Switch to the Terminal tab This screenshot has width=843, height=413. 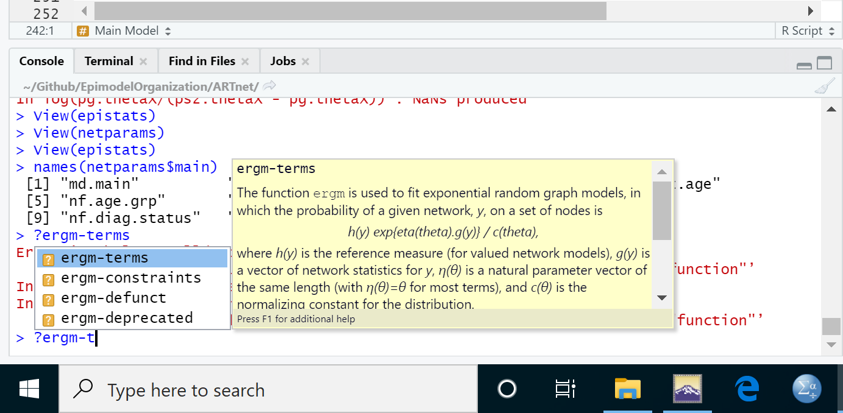click(108, 60)
